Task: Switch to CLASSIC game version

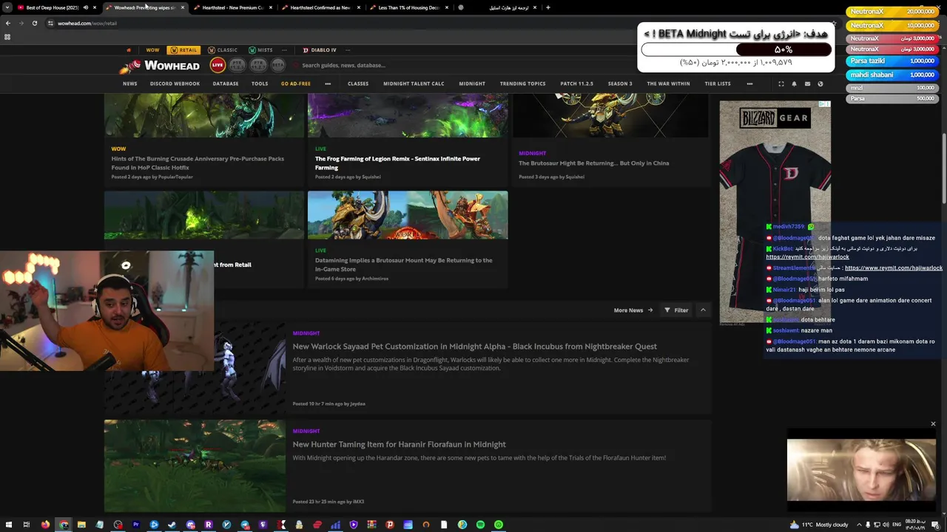Action: 223,50
